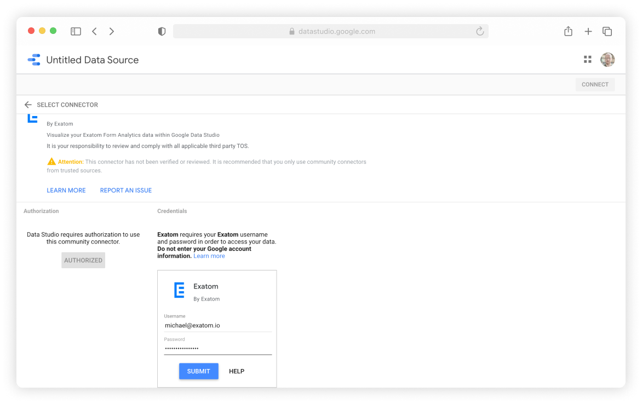The width and height of the screenshot is (642, 404).
Task: Click the AUTHORIZED button
Action: pos(83,261)
